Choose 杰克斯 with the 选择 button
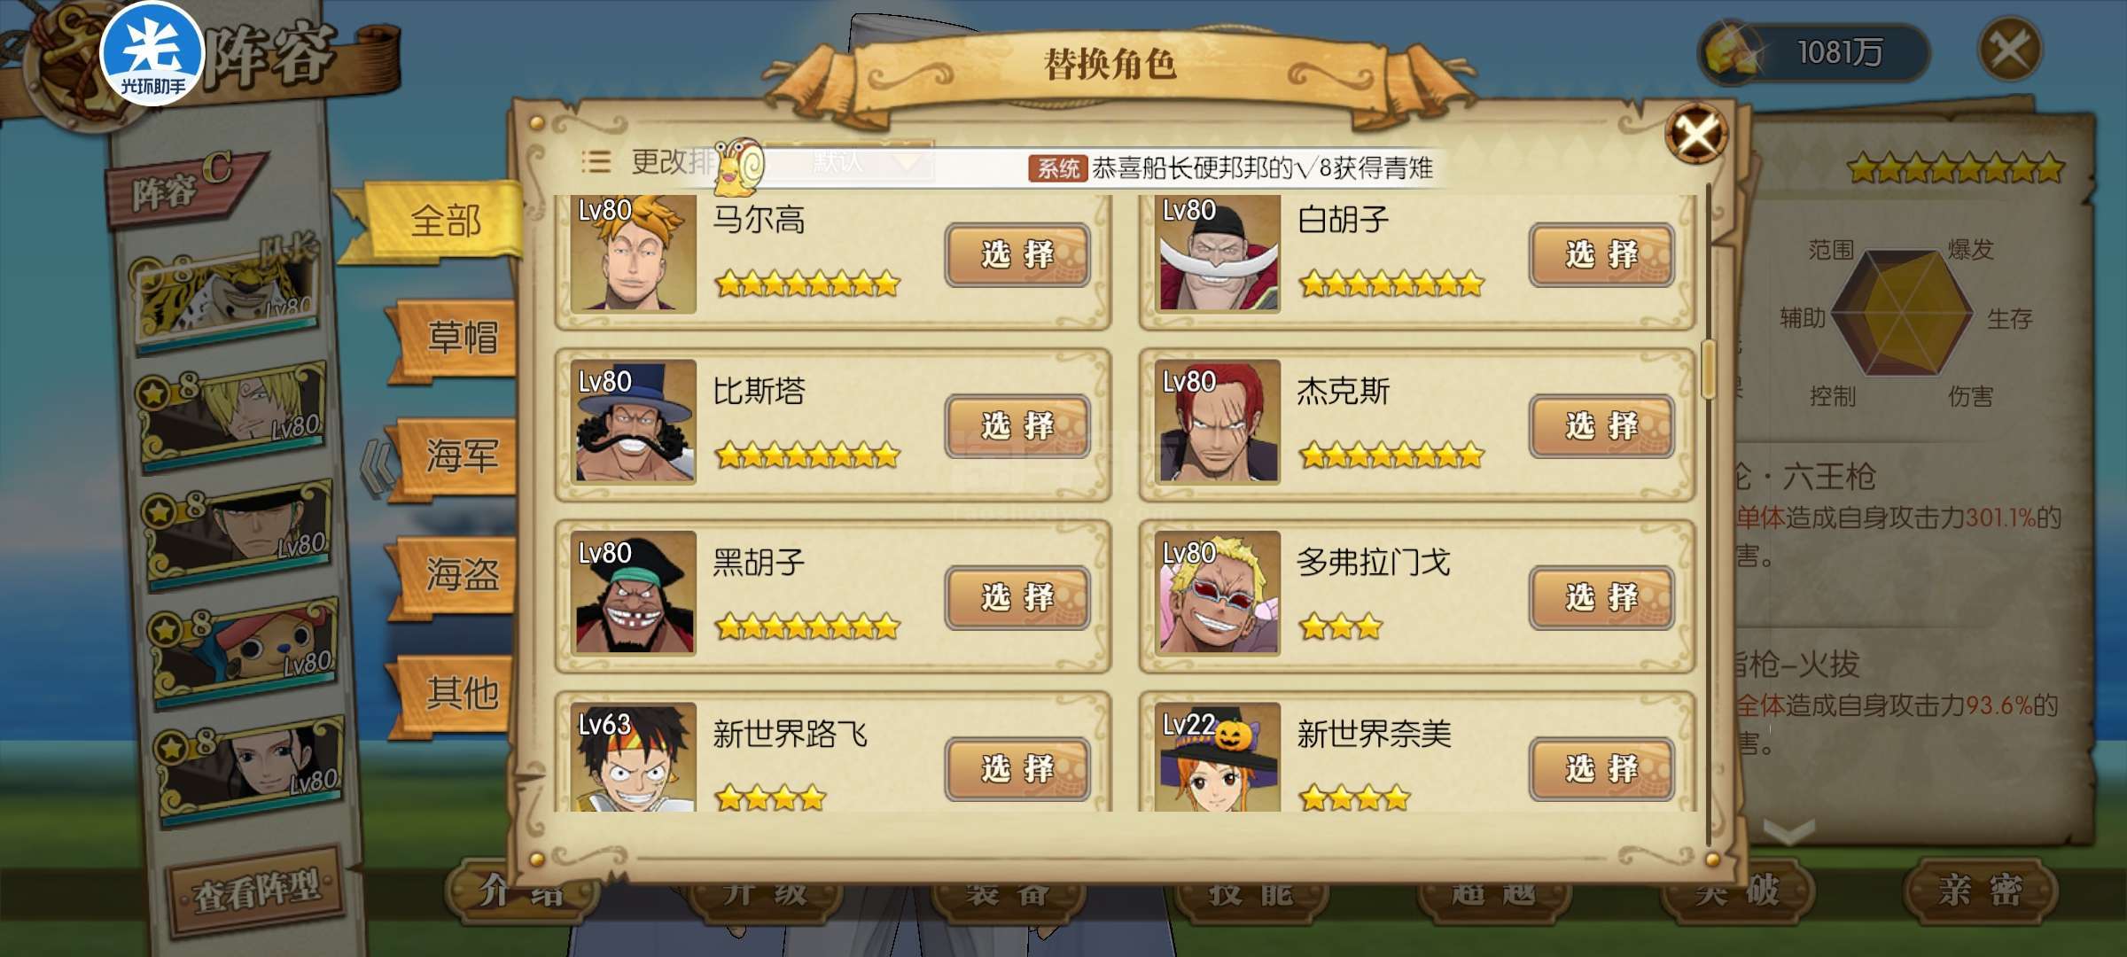 1601,426
